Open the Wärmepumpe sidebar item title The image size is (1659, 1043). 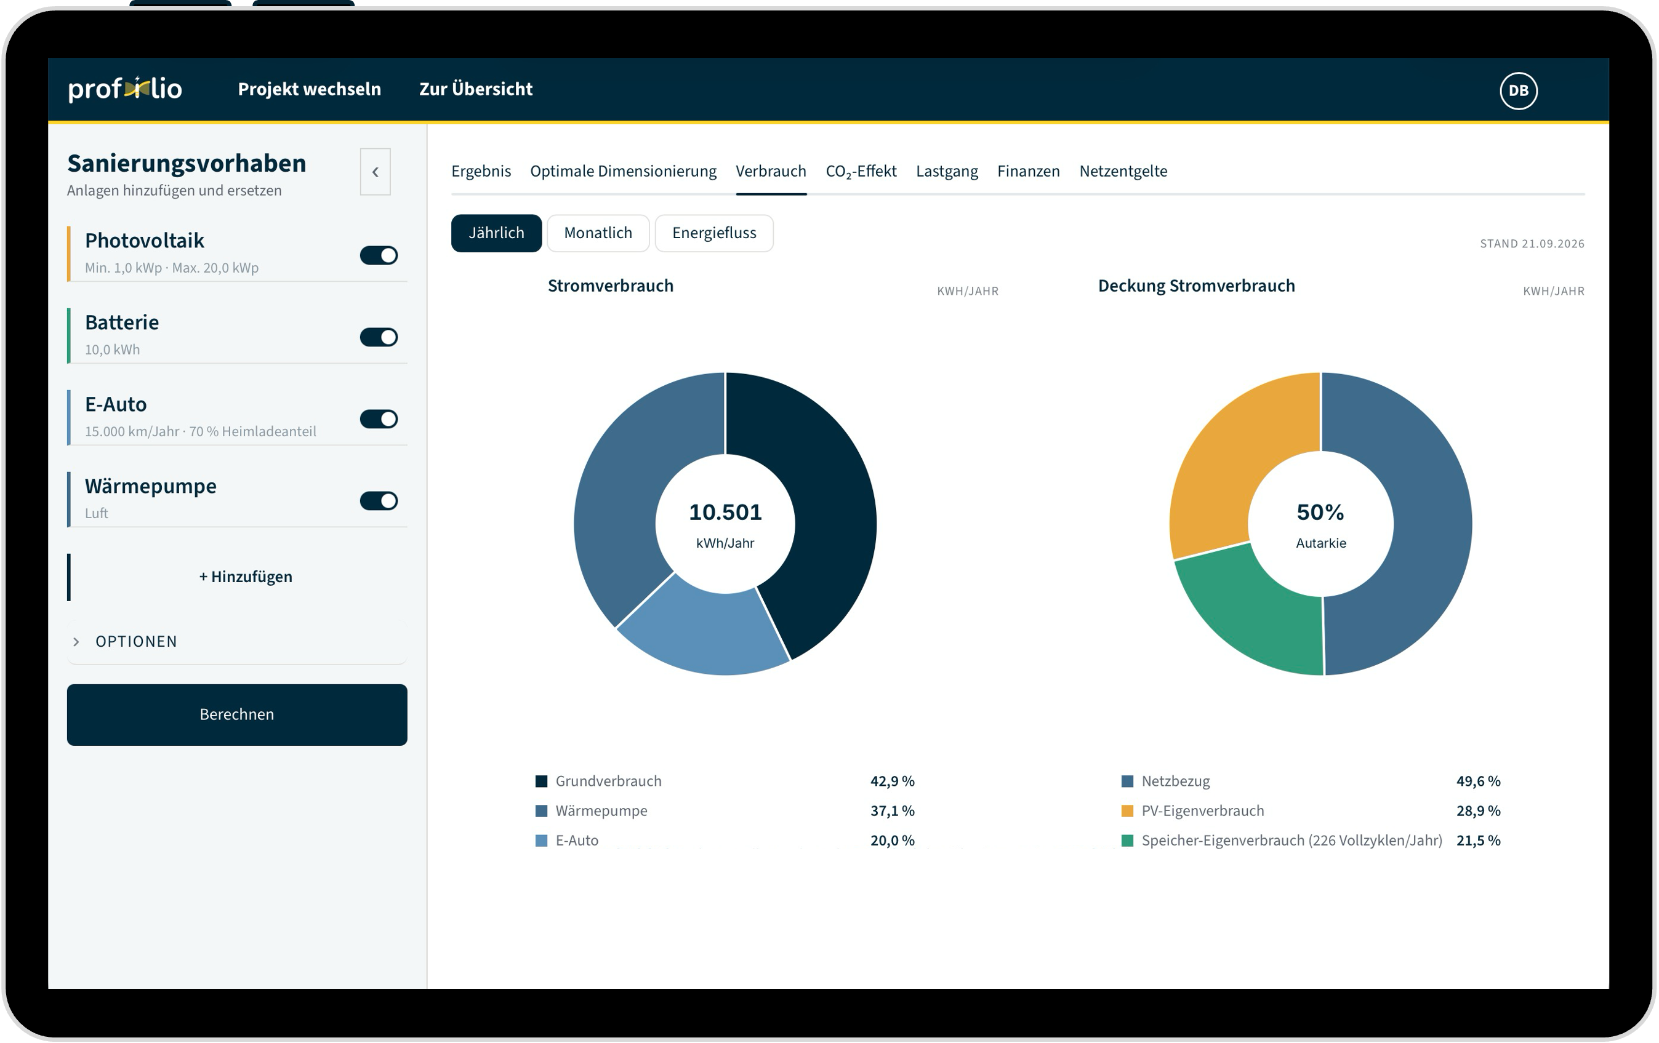[151, 486]
